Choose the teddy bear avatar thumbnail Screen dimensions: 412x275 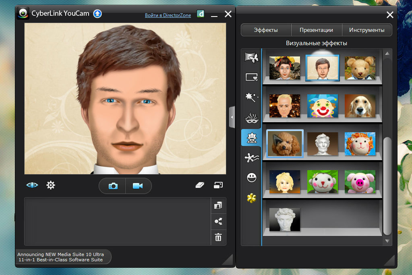(360, 68)
